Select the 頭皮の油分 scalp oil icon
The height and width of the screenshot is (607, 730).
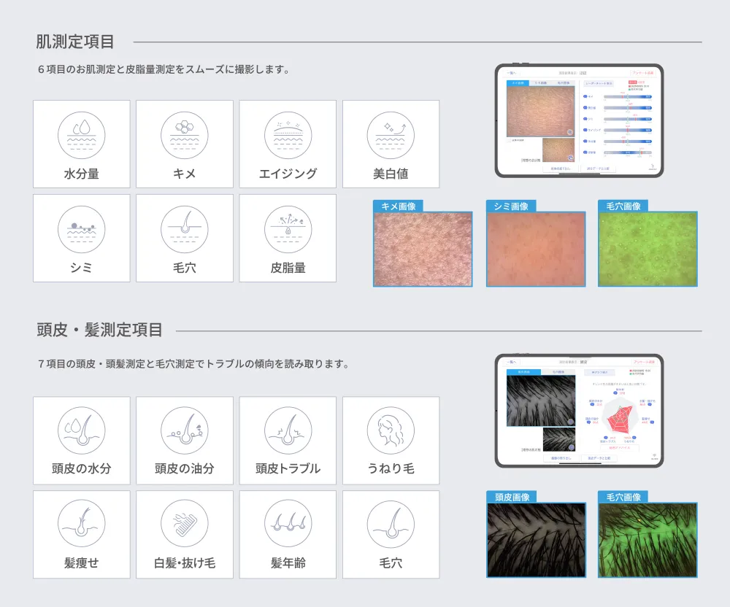[x=185, y=440]
